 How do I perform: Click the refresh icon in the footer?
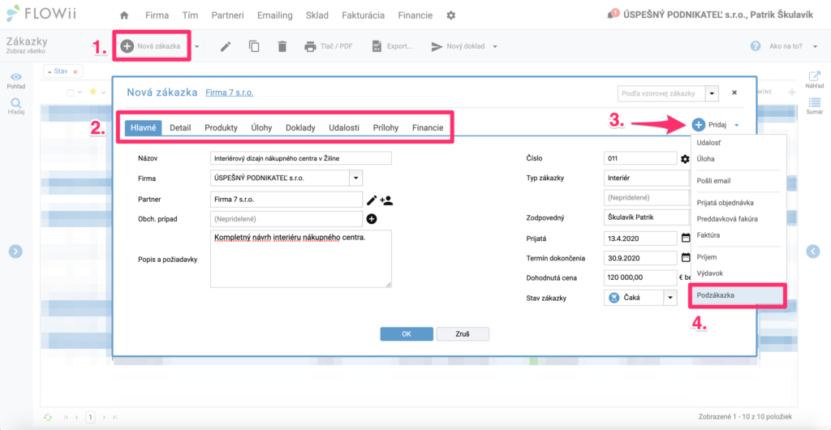[x=48, y=417]
